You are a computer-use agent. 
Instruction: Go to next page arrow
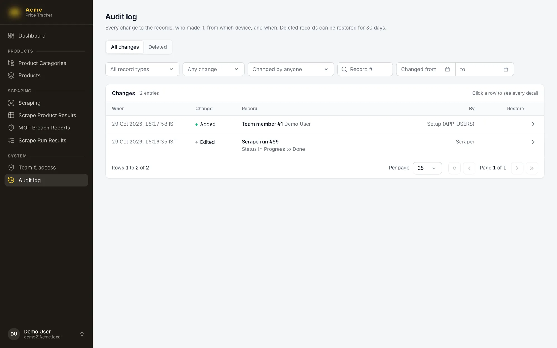tap(517, 168)
